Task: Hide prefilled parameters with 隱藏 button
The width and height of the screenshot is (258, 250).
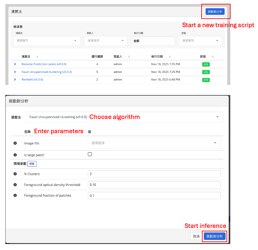Action: [x=32, y=164]
